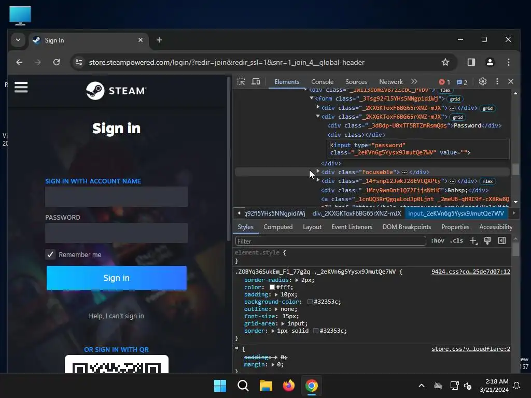
Task: Click the account name input field
Action: point(116,196)
